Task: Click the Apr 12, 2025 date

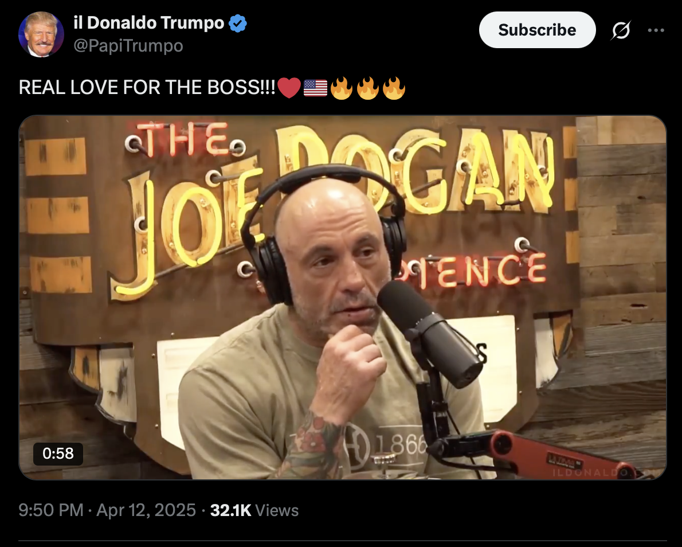Action: coord(146,510)
